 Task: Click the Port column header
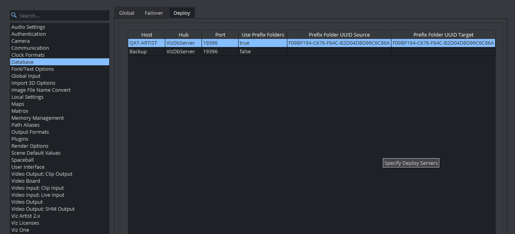pyautogui.click(x=220, y=35)
